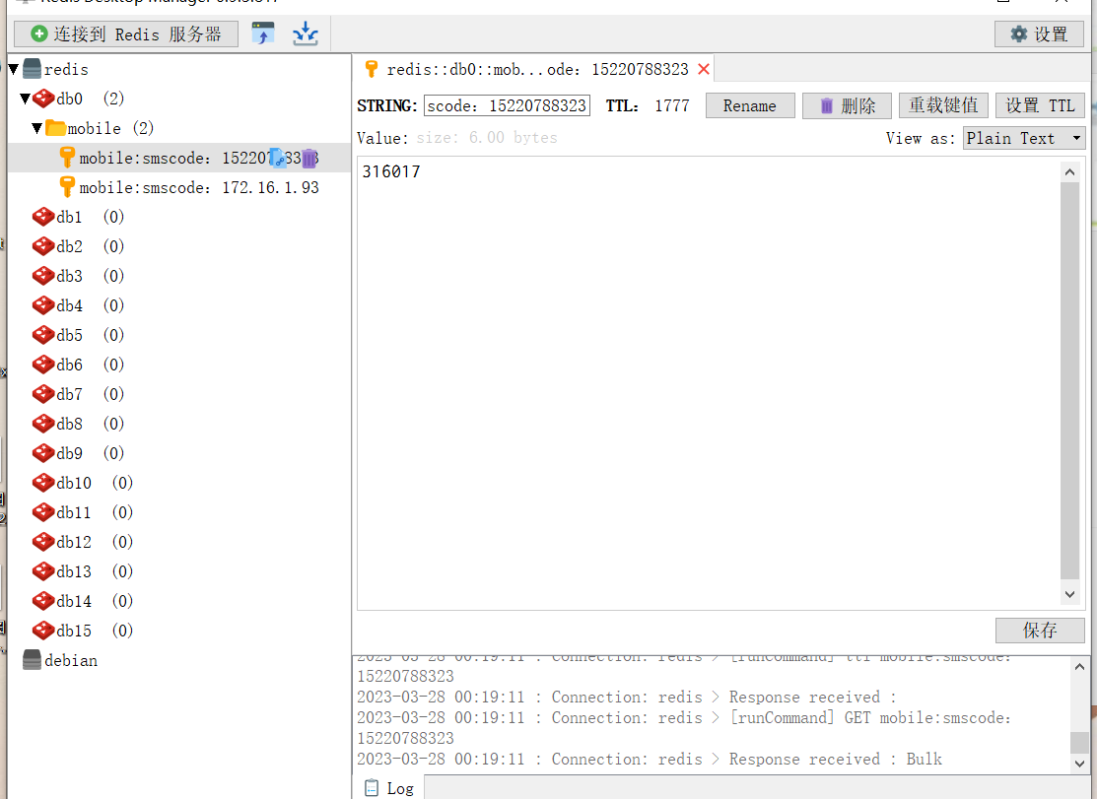The width and height of the screenshot is (1097, 799).
Task: Click Connect to Redis Server button
Action: pyautogui.click(x=126, y=34)
